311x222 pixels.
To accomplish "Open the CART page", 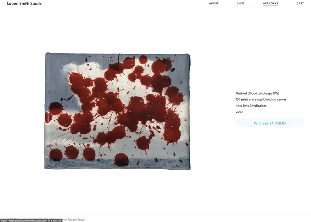I will [x=300, y=3].
